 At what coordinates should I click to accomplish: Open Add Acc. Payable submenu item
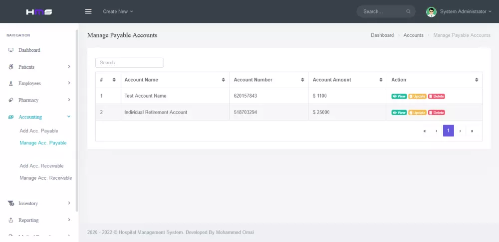coord(39,131)
